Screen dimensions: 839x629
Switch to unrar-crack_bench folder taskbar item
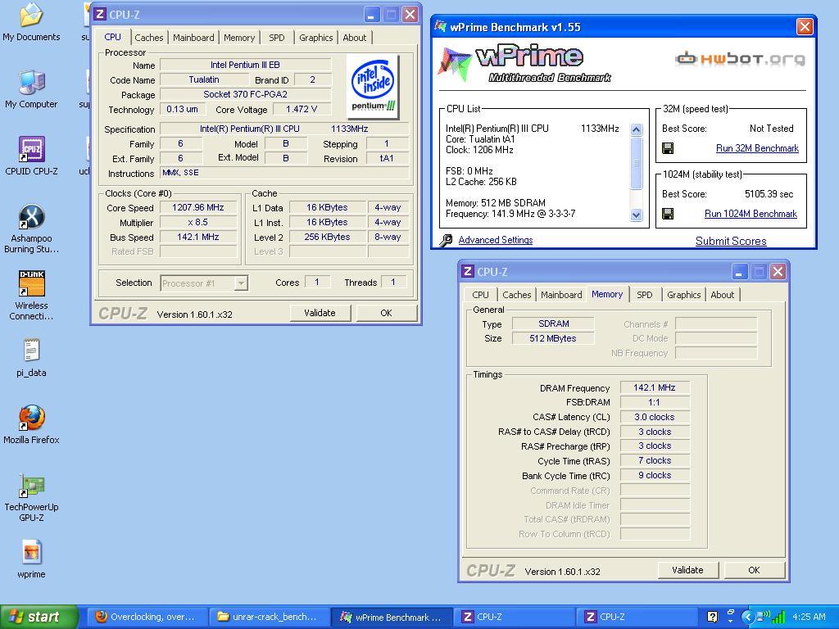coord(268,617)
